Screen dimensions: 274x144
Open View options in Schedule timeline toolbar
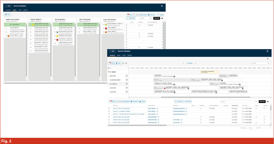coord(118,63)
